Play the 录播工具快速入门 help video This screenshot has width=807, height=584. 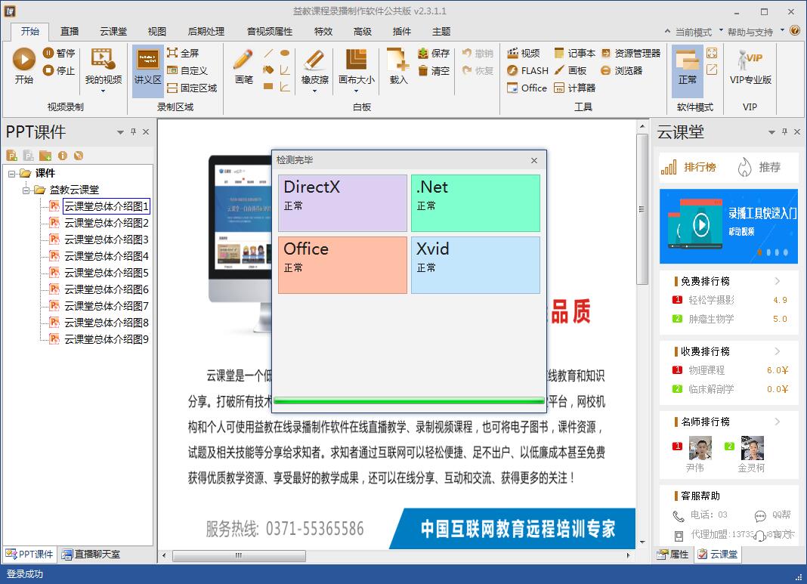[701, 224]
